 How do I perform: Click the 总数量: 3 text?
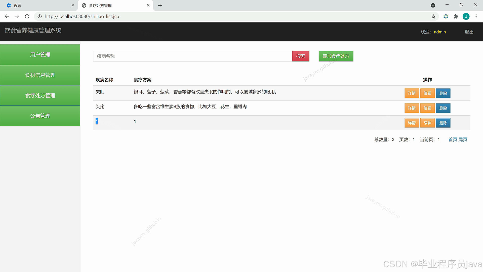point(384,140)
